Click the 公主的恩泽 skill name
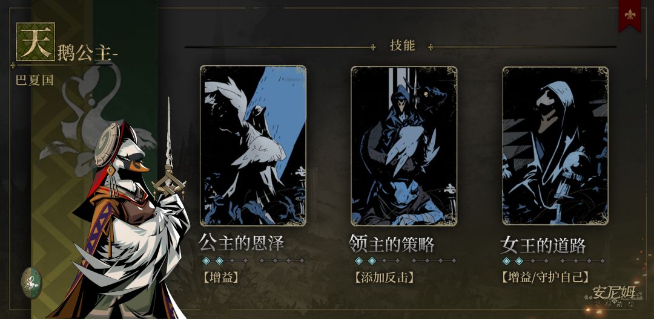 point(241,243)
